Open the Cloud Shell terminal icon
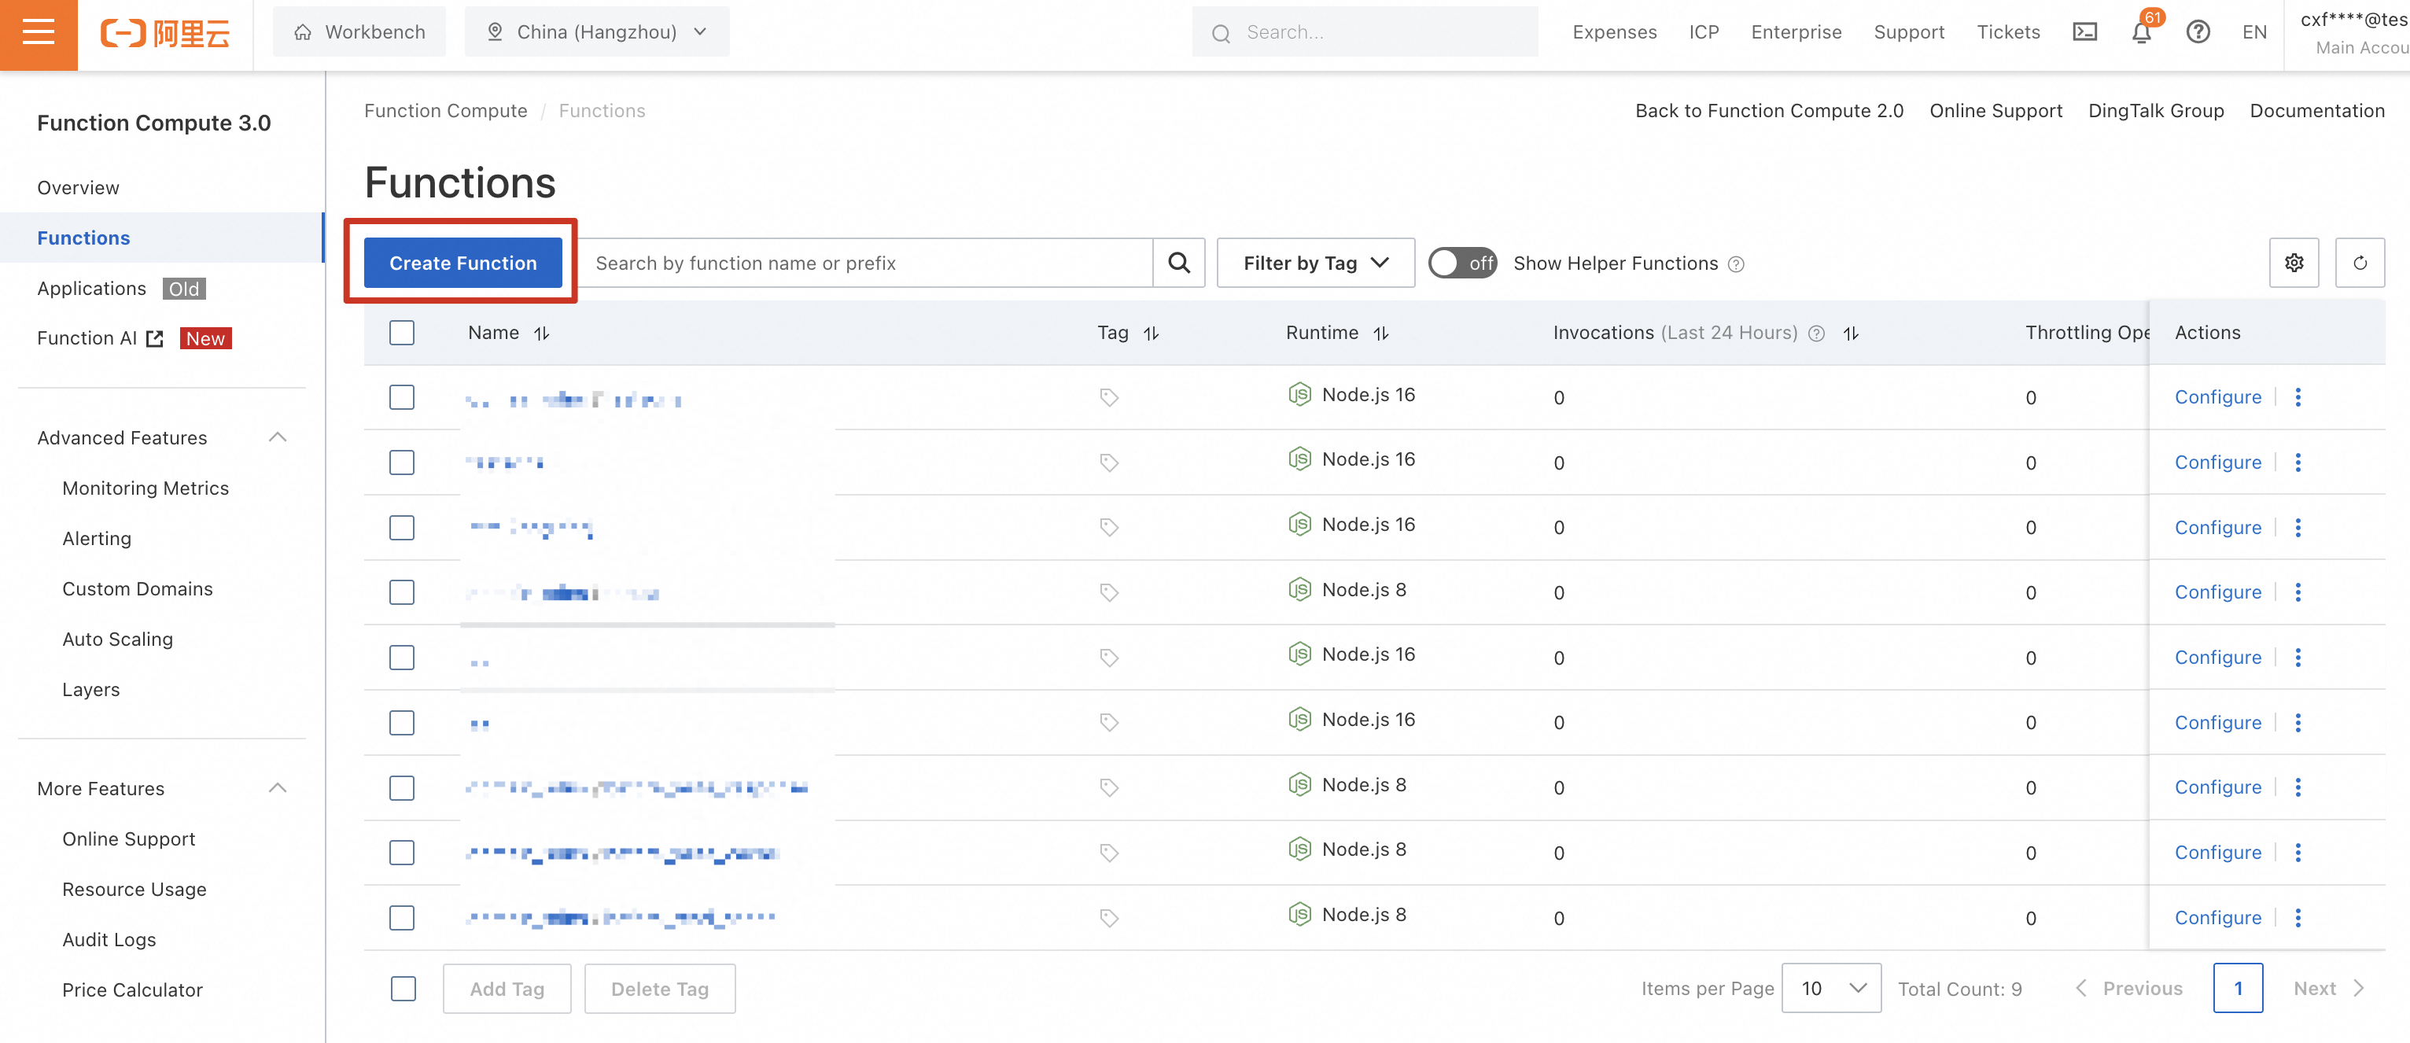2410x1043 pixels. pos(2084,33)
